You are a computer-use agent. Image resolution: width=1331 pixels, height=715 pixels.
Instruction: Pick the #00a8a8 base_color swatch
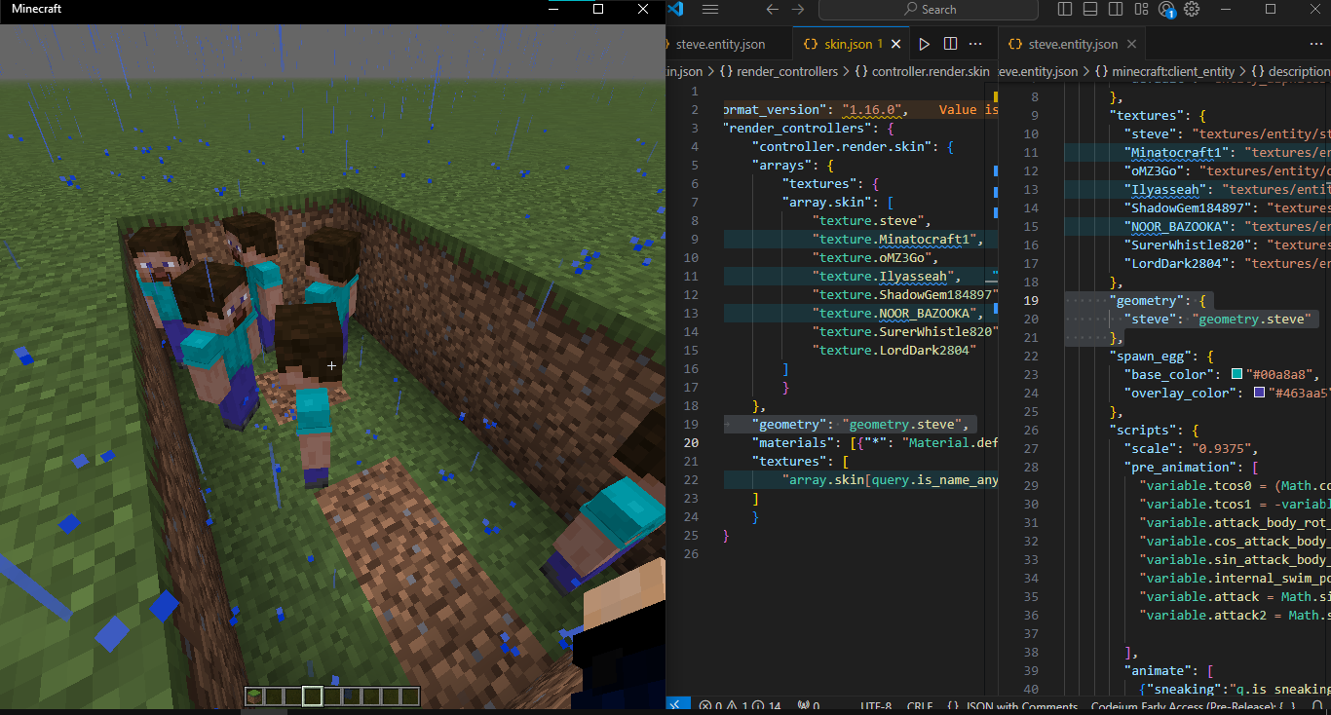[1237, 374]
